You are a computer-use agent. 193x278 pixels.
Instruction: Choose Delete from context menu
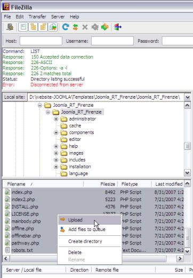90,252
